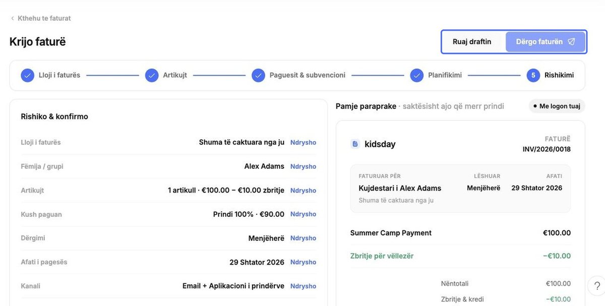Click Ndrysho for Lloji i faturës row
This screenshot has height=306, width=605.
[303, 142]
